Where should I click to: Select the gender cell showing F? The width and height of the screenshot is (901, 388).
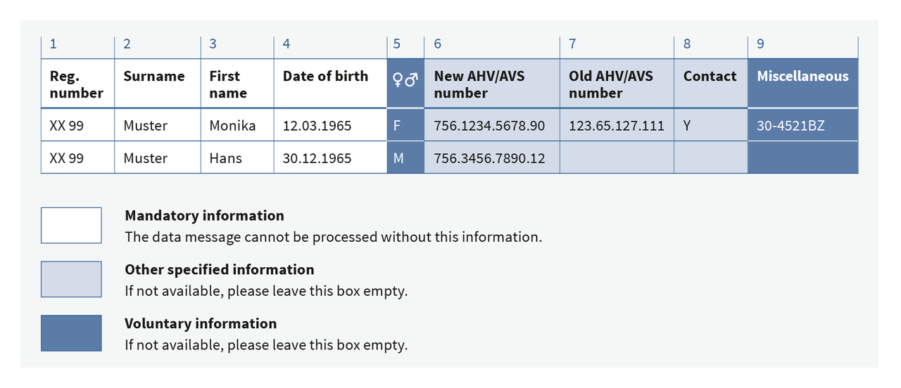[398, 126]
